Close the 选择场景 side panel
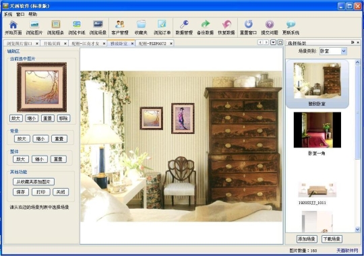 (358, 42)
